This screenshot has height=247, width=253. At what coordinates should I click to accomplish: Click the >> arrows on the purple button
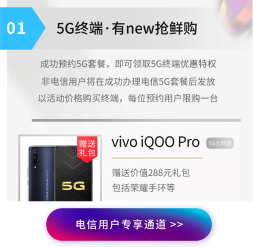(177, 224)
